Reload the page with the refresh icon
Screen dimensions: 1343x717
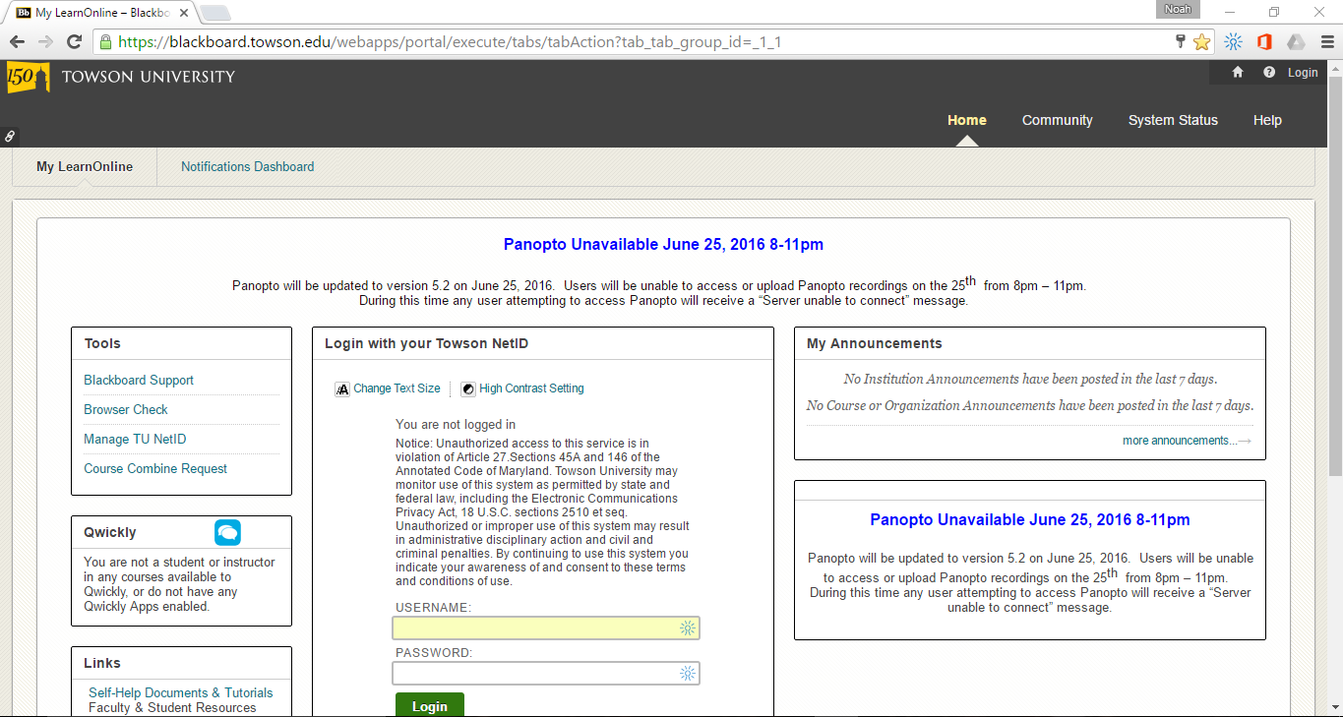pyautogui.click(x=74, y=42)
